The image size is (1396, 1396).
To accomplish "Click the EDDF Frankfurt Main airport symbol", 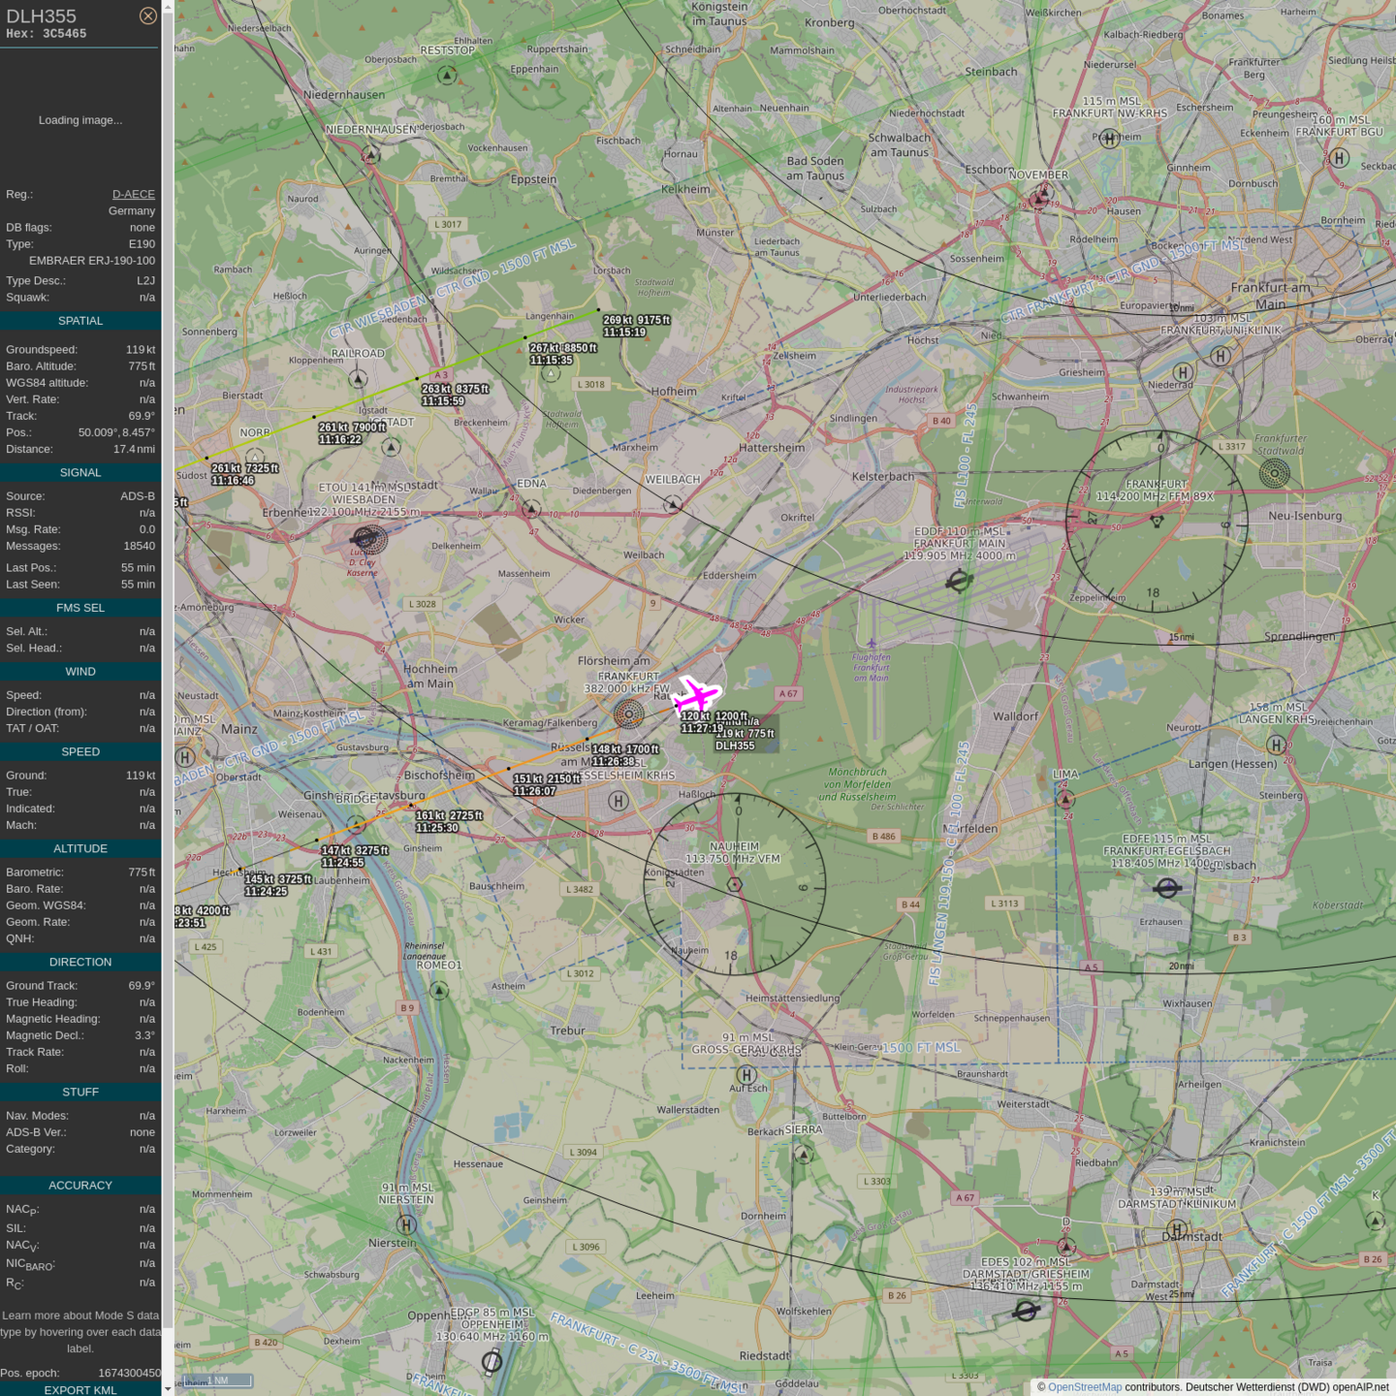I will [959, 581].
